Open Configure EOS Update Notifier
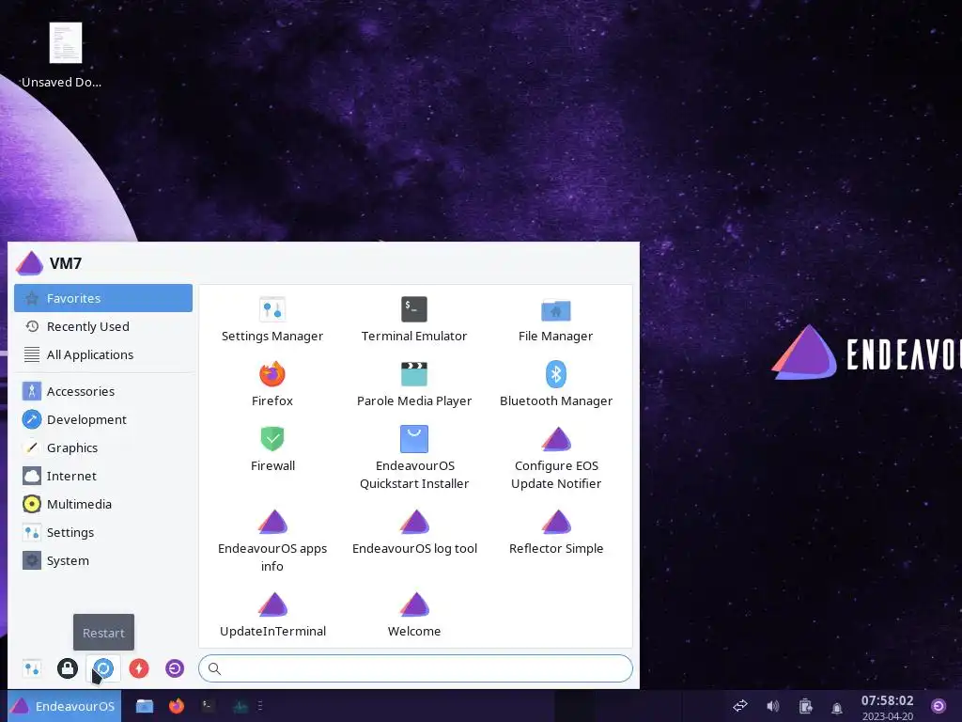 point(556,458)
